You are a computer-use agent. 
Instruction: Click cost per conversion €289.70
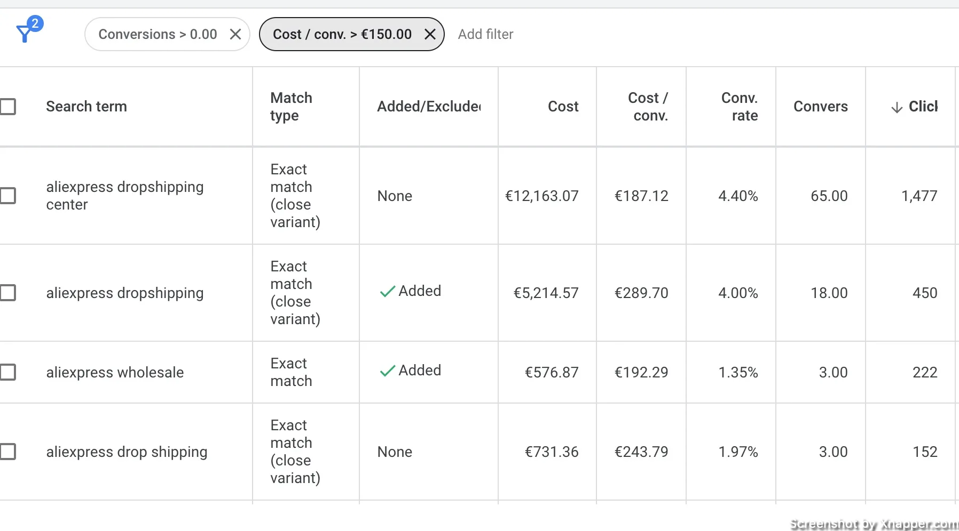[x=641, y=293]
